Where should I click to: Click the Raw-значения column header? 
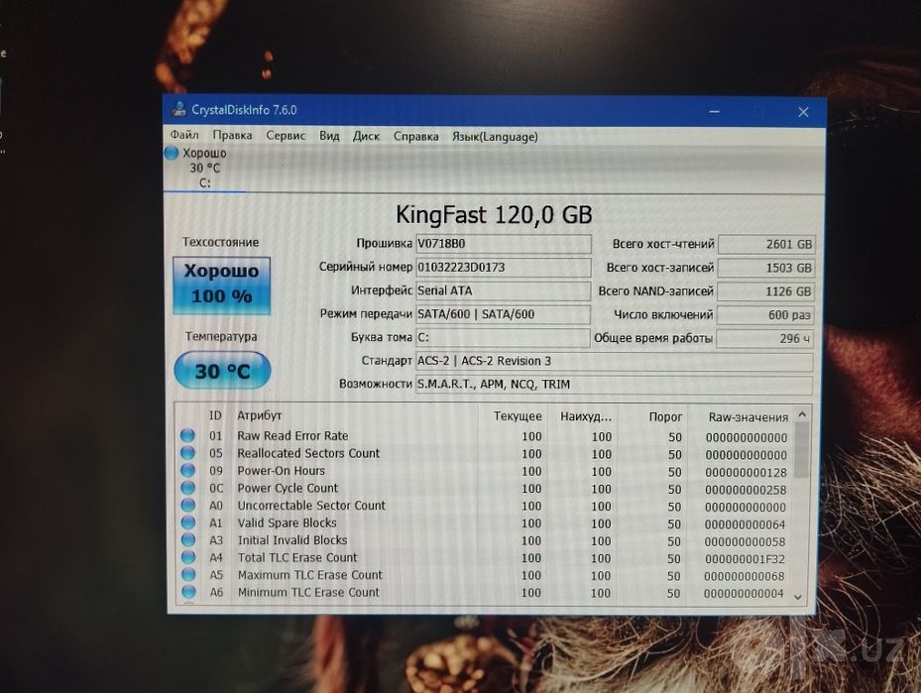point(748,417)
